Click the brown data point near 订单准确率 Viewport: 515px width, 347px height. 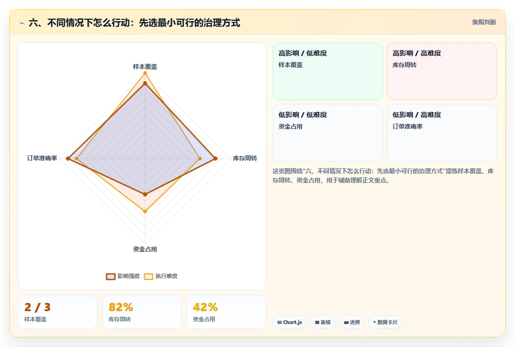(x=68, y=159)
